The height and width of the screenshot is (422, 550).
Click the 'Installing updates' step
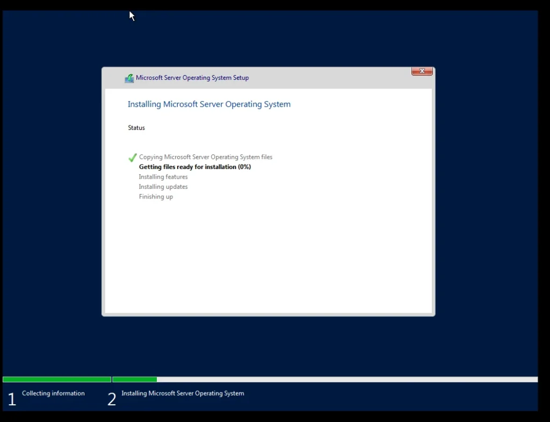tap(163, 187)
